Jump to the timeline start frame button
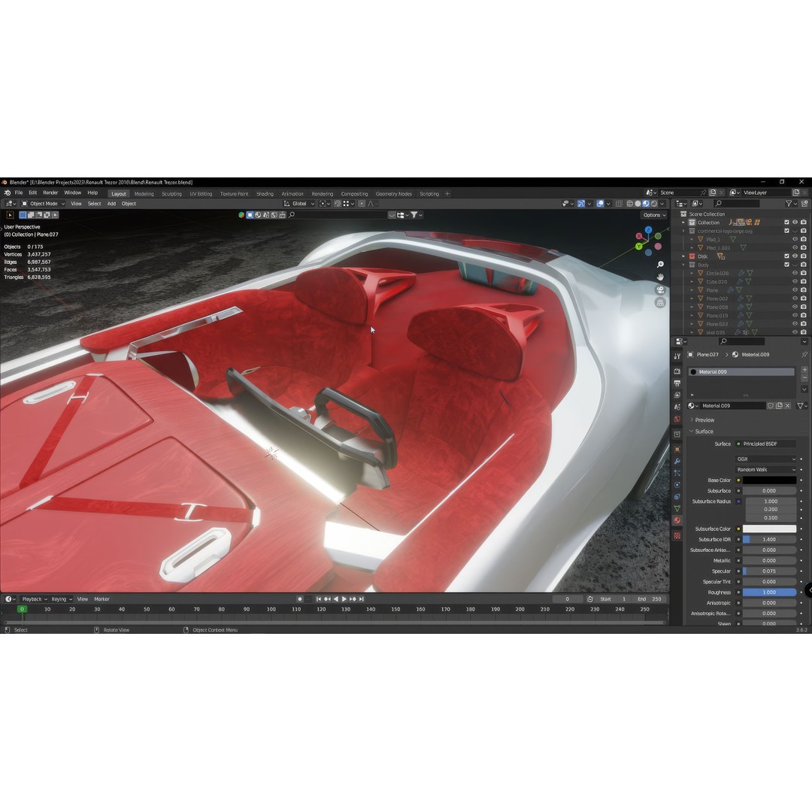812x812 pixels. tap(319, 599)
